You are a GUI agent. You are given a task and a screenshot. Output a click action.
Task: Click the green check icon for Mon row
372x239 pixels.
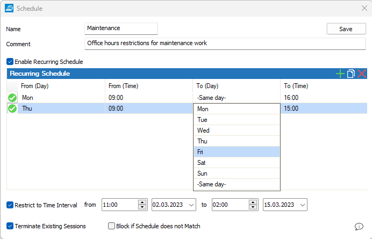click(x=12, y=98)
